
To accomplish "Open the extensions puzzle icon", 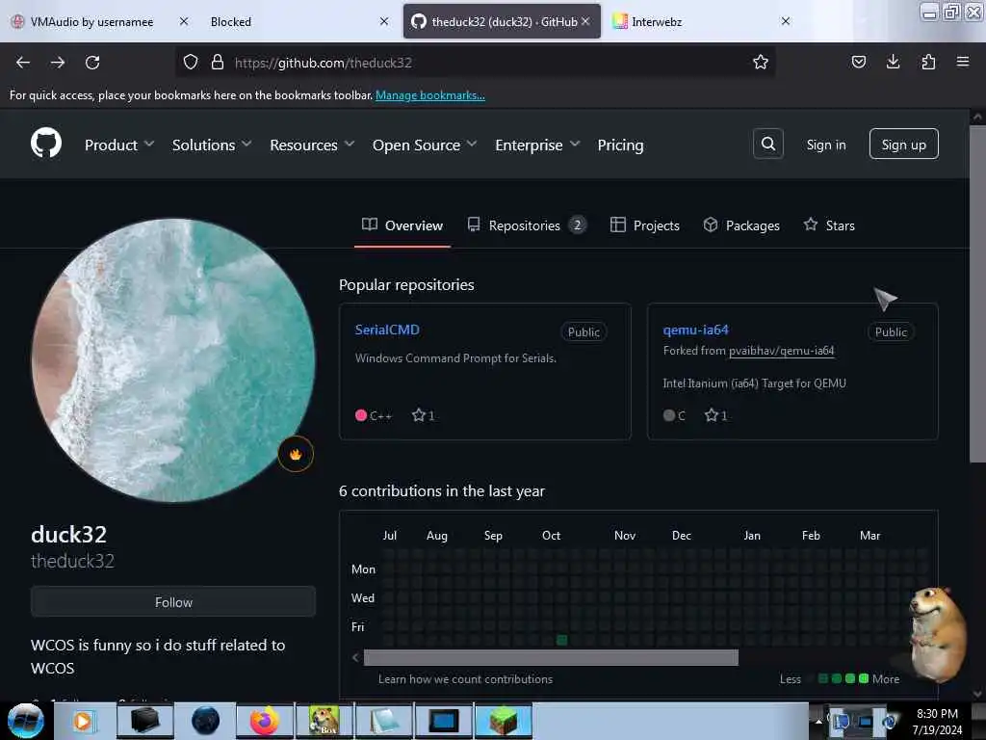I will tap(928, 62).
